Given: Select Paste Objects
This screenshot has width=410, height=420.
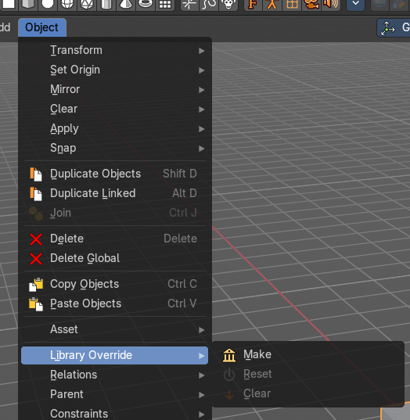Looking at the screenshot, I should [115, 303].
